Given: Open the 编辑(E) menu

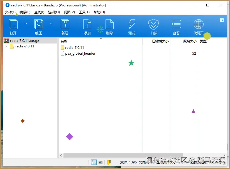Looking at the screenshot, I should (x=25, y=12).
